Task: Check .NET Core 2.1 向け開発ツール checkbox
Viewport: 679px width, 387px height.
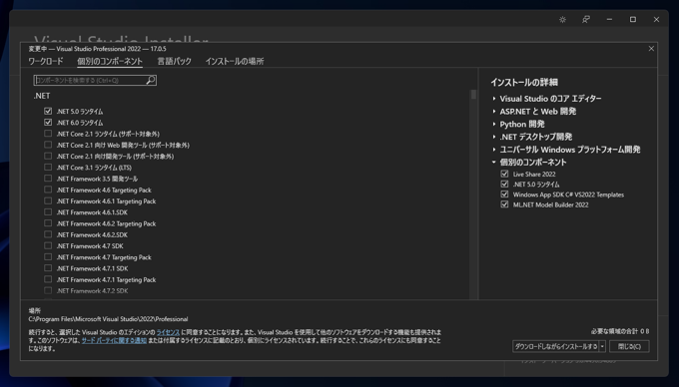Action: click(48, 157)
